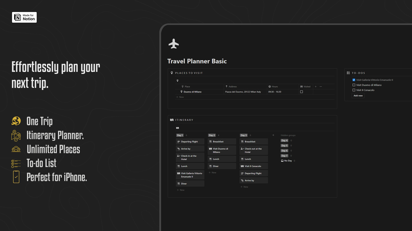Open Day 3 Arrive by card
The width and height of the screenshot is (412, 231).
[254, 180]
